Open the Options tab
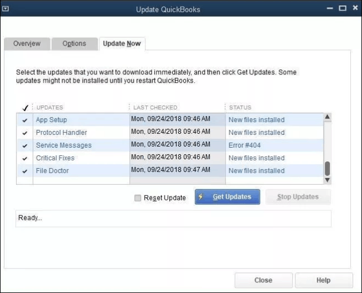The height and width of the screenshot is (293, 362). coord(74,44)
